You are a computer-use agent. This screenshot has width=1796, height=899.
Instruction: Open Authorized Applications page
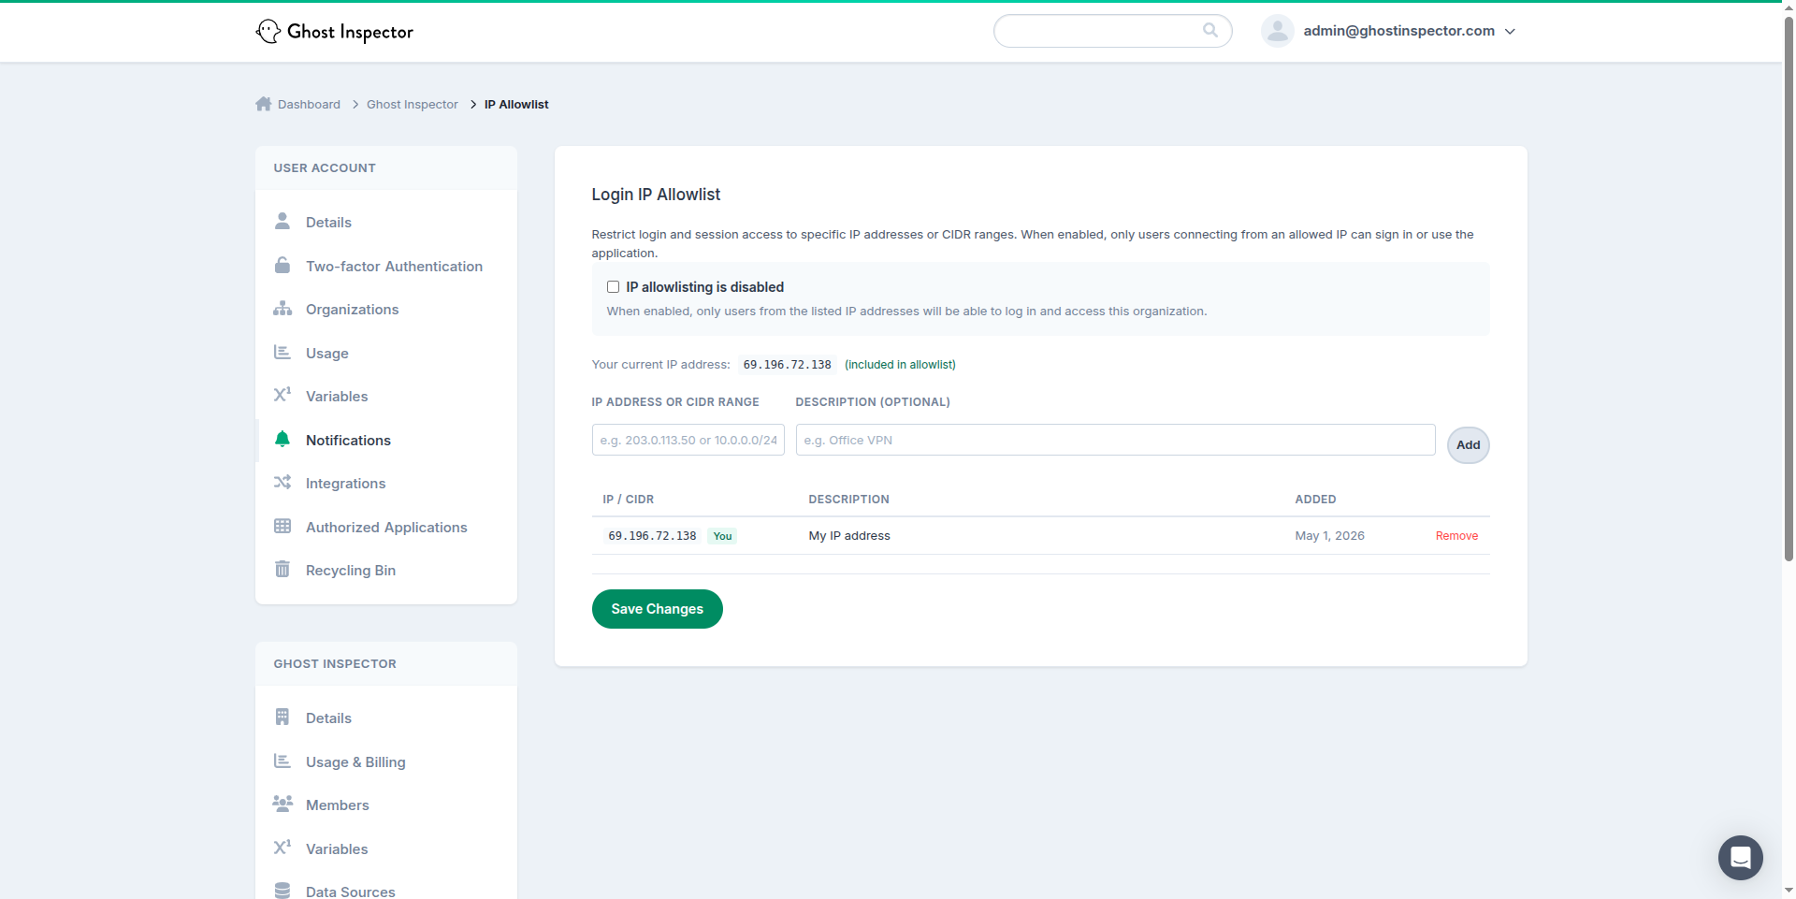pyautogui.click(x=386, y=528)
